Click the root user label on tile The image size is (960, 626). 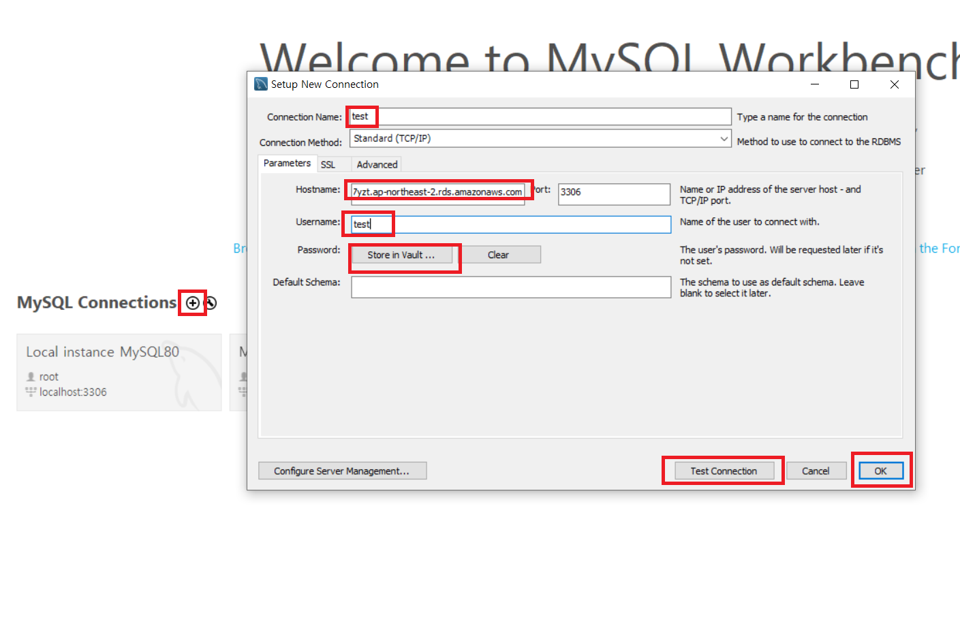[x=49, y=377]
